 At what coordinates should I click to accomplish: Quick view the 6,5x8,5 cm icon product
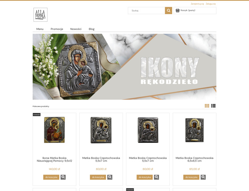coord(203,177)
